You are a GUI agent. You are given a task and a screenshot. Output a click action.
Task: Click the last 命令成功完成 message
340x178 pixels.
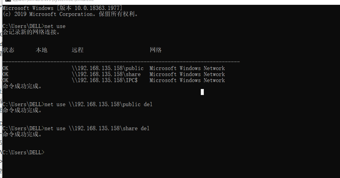22,134
